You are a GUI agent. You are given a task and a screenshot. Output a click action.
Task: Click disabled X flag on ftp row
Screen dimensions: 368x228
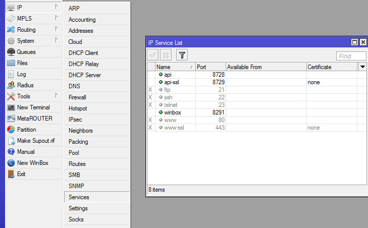[150, 90]
